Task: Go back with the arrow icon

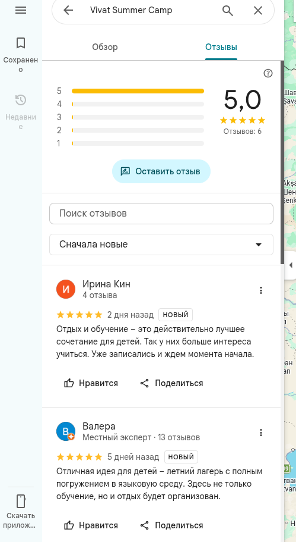Action: [x=68, y=10]
